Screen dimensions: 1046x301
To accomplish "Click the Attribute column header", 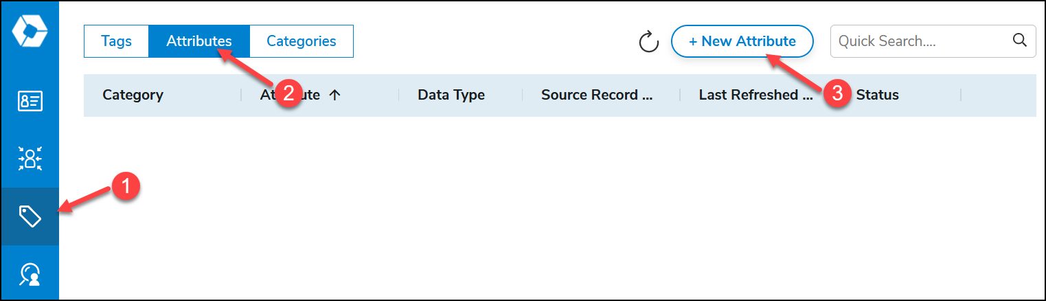I will pos(290,95).
